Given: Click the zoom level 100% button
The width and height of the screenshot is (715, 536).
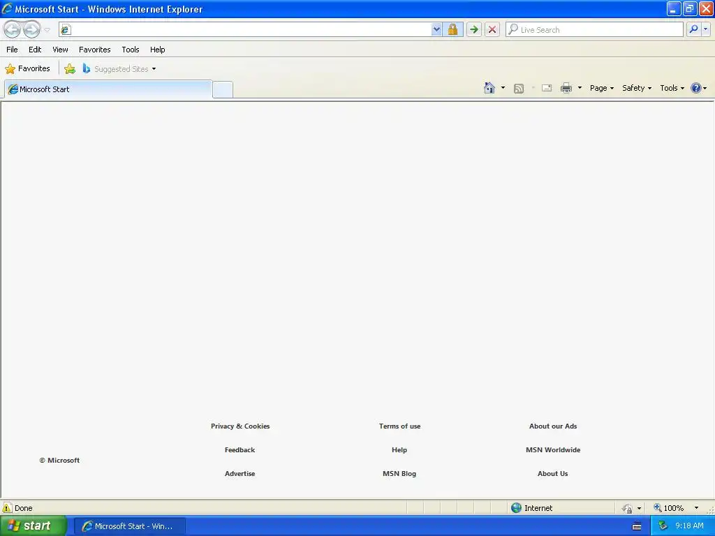Looking at the screenshot, I should tap(669, 508).
